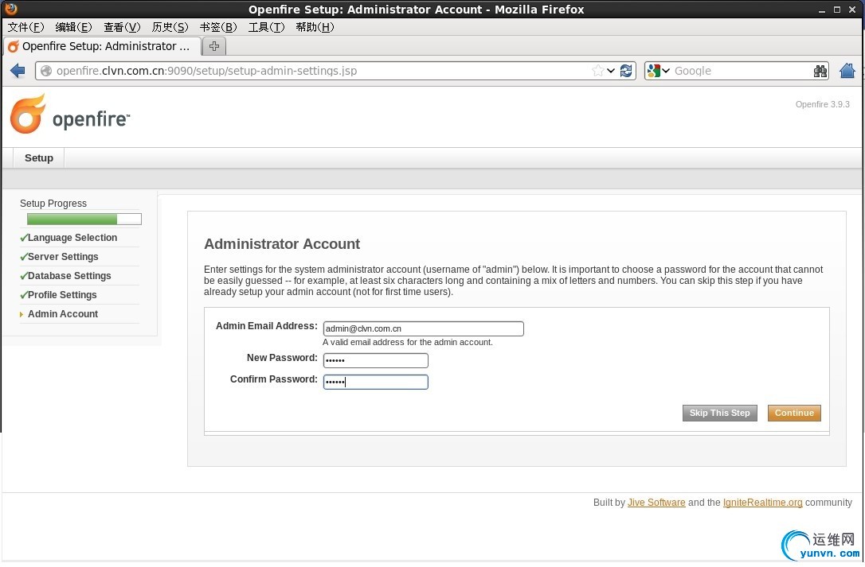This screenshot has width=865, height=567.
Task: Open the URL history dropdown arrow
Action: 611,71
